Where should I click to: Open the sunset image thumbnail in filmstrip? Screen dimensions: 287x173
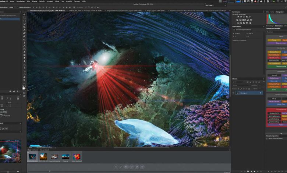pyautogui.click(x=43, y=157)
